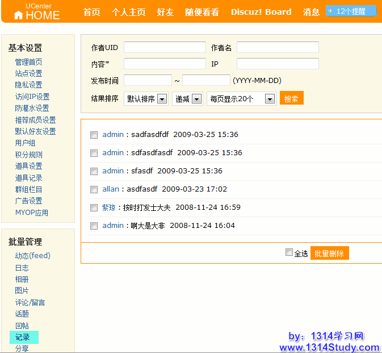Open the 12个提醒 notification indicator
This screenshot has height=353, width=382.
[x=351, y=11]
